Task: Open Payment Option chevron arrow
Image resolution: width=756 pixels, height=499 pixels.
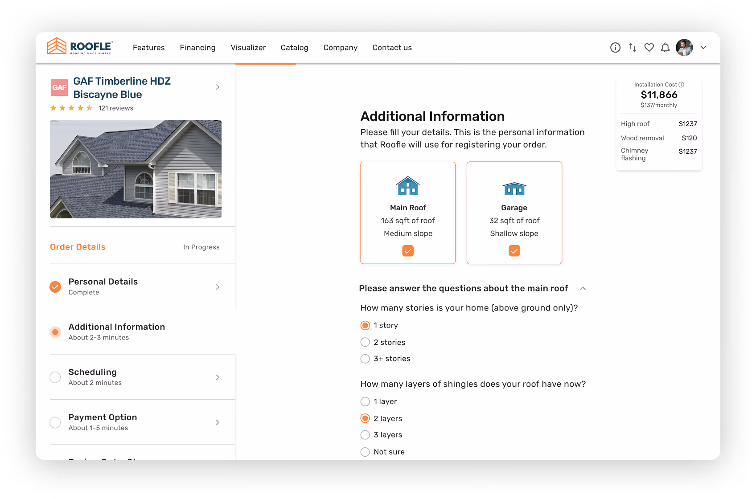Action: pos(218,422)
